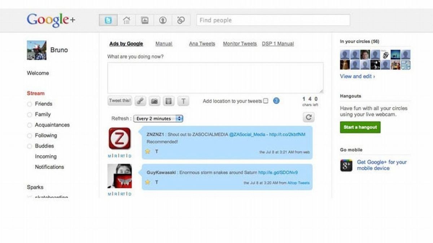This screenshot has height=243, width=433.
Task: Select the Family stream radio button
Action: tap(29, 114)
